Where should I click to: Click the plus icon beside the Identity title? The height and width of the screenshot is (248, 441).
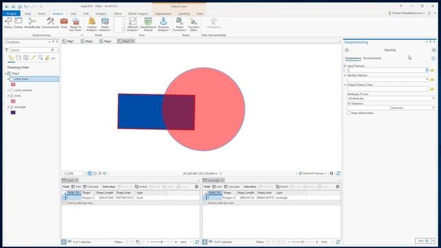[x=433, y=50]
